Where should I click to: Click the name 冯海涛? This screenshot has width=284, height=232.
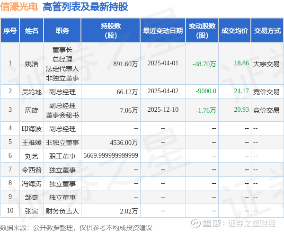pos(32,184)
